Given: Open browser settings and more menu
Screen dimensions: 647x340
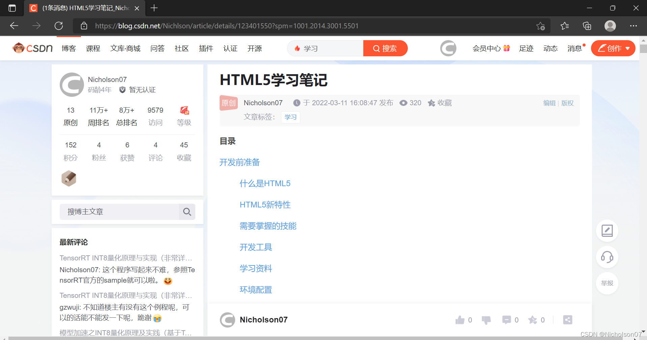Looking at the screenshot, I should [633, 26].
